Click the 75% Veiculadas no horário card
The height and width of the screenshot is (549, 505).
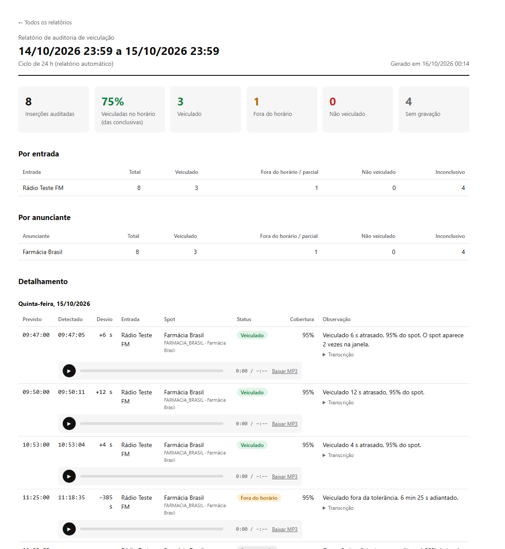[130, 109]
